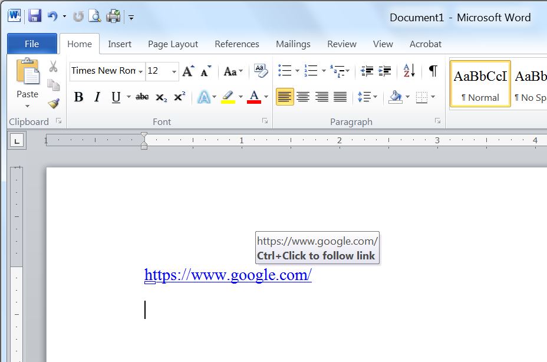
Task: Open the underline style dropdown arrow
Action: [x=128, y=97]
